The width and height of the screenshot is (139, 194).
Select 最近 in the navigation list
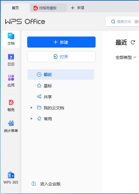click(61, 75)
